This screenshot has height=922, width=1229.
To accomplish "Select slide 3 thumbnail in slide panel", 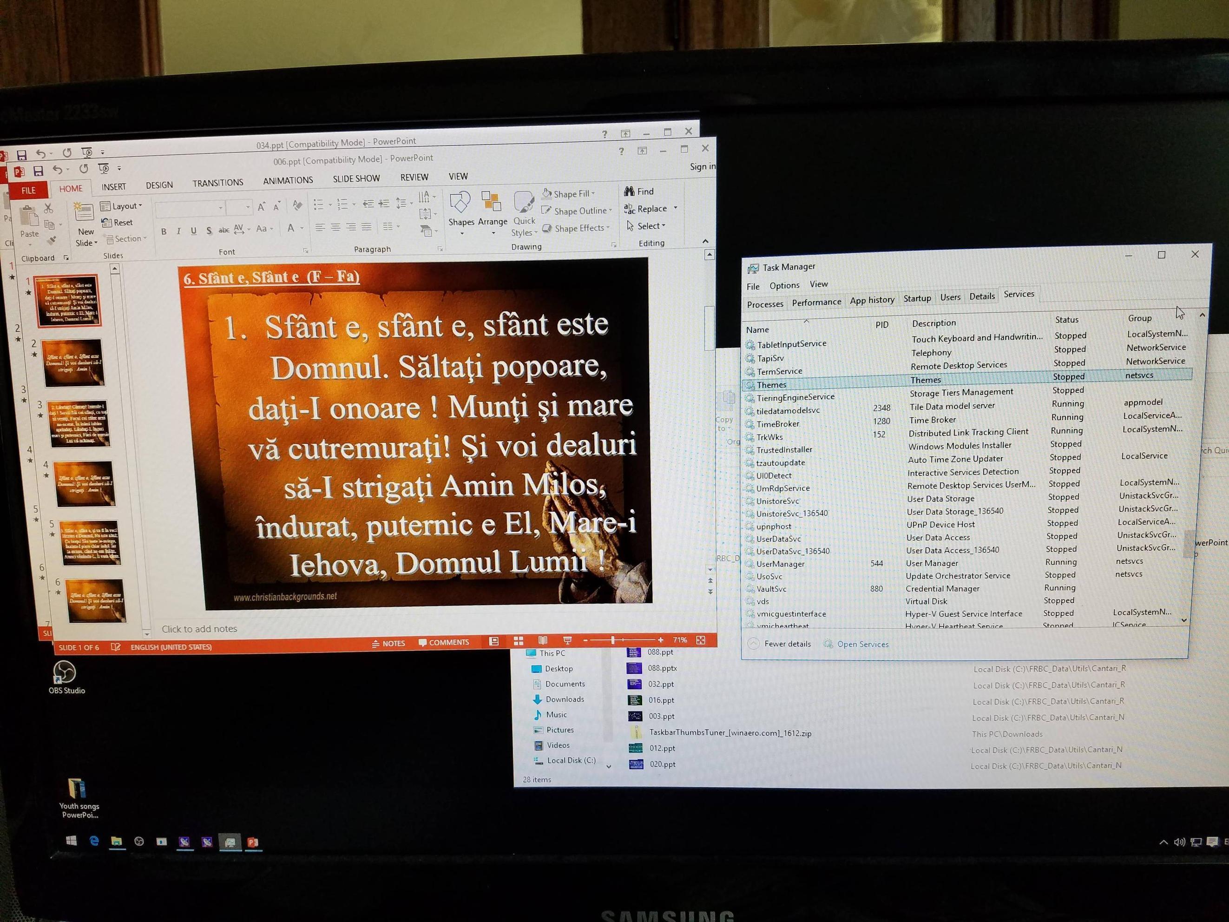I will click(79, 423).
